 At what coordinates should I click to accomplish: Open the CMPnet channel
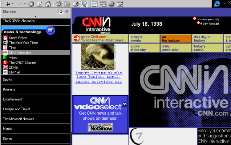pyautogui.click(x=15, y=72)
